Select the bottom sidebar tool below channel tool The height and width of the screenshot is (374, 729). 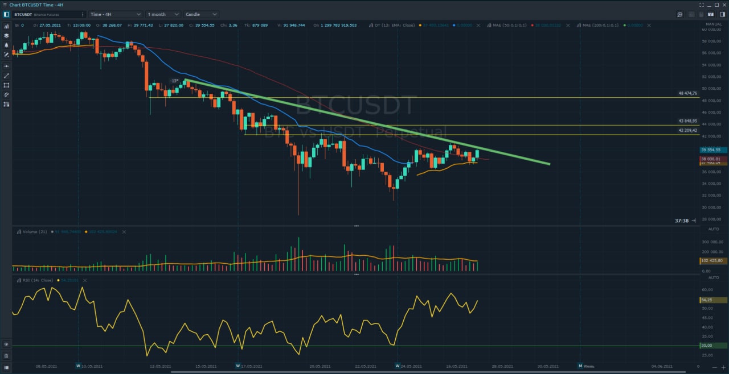click(x=6, y=105)
